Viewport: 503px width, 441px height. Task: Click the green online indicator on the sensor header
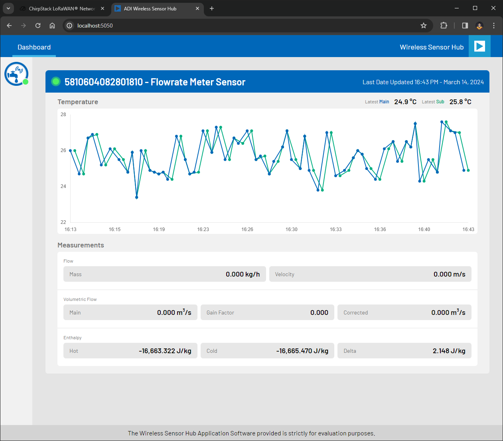coord(56,81)
